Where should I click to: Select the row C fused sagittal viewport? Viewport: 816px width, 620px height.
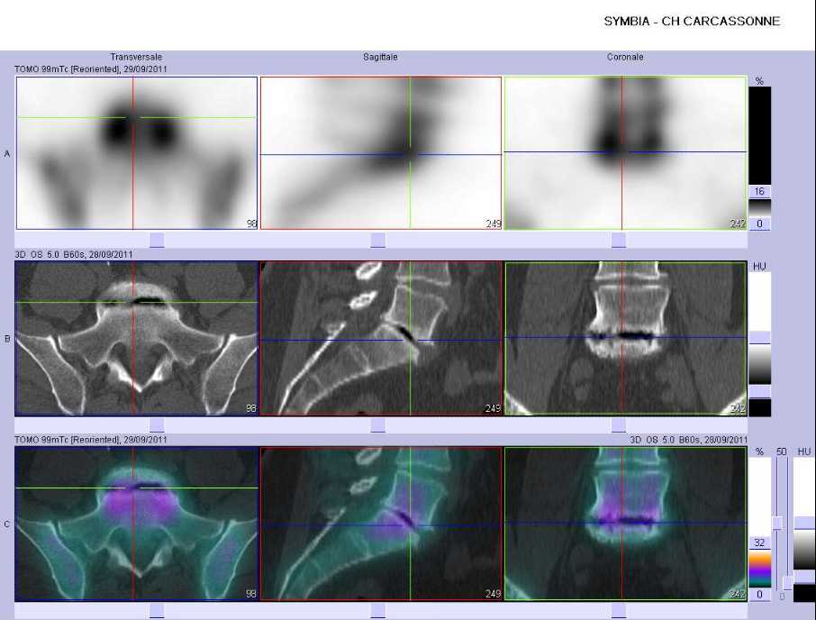[381, 524]
